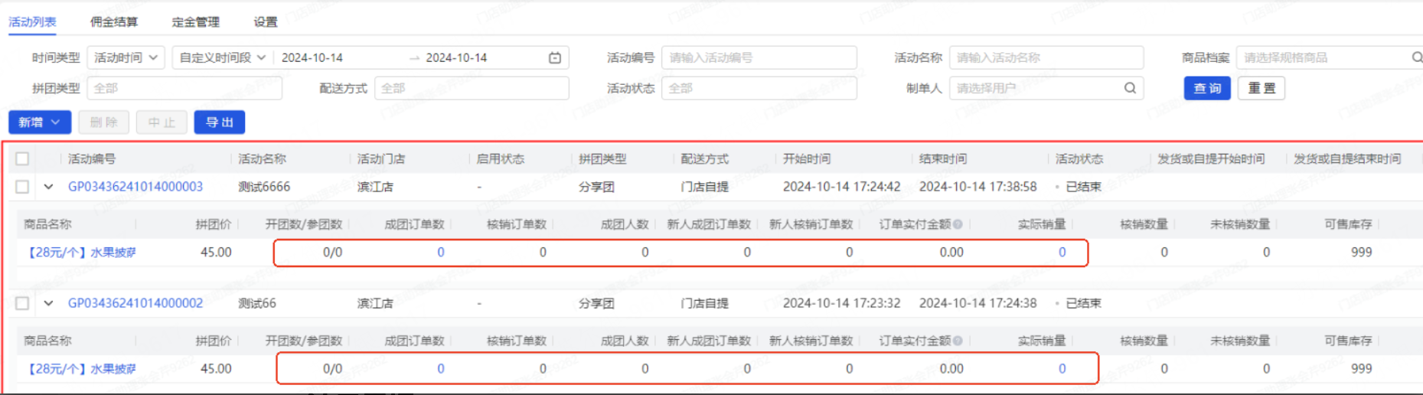
Task: Click 已结束 status of 测试6666 row
Action: point(1083,187)
